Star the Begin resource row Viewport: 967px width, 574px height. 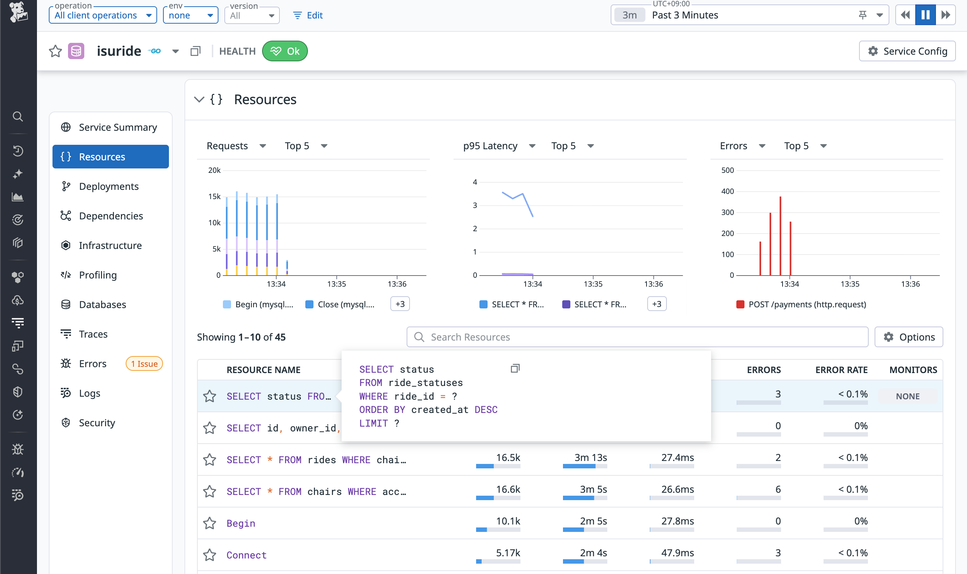pyautogui.click(x=210, y=523)
